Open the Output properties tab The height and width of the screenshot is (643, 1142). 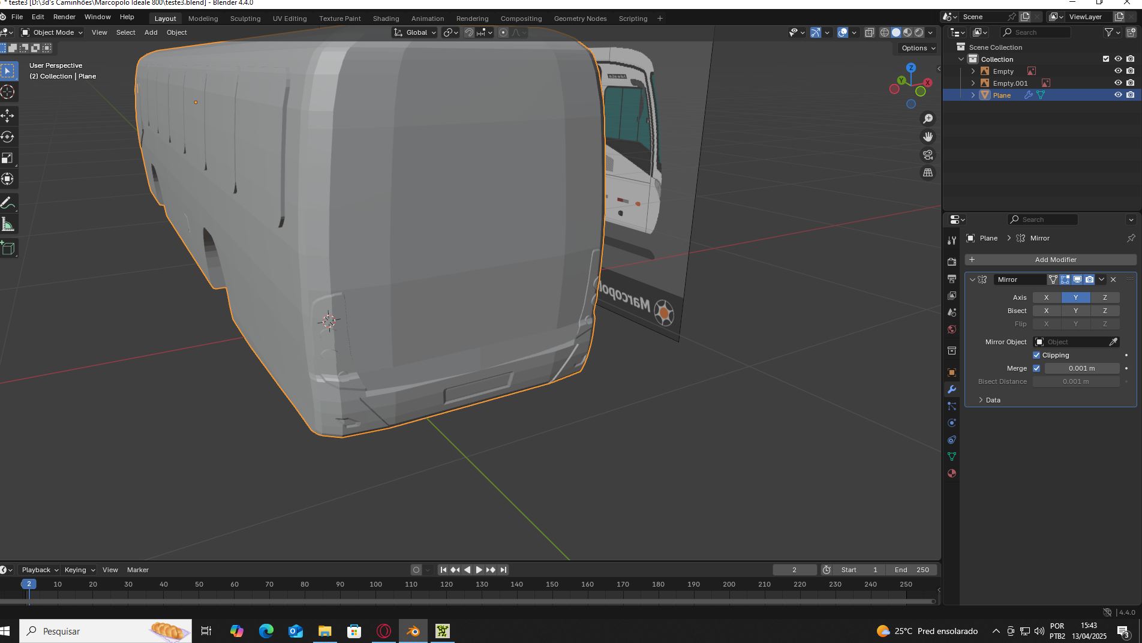952,278
